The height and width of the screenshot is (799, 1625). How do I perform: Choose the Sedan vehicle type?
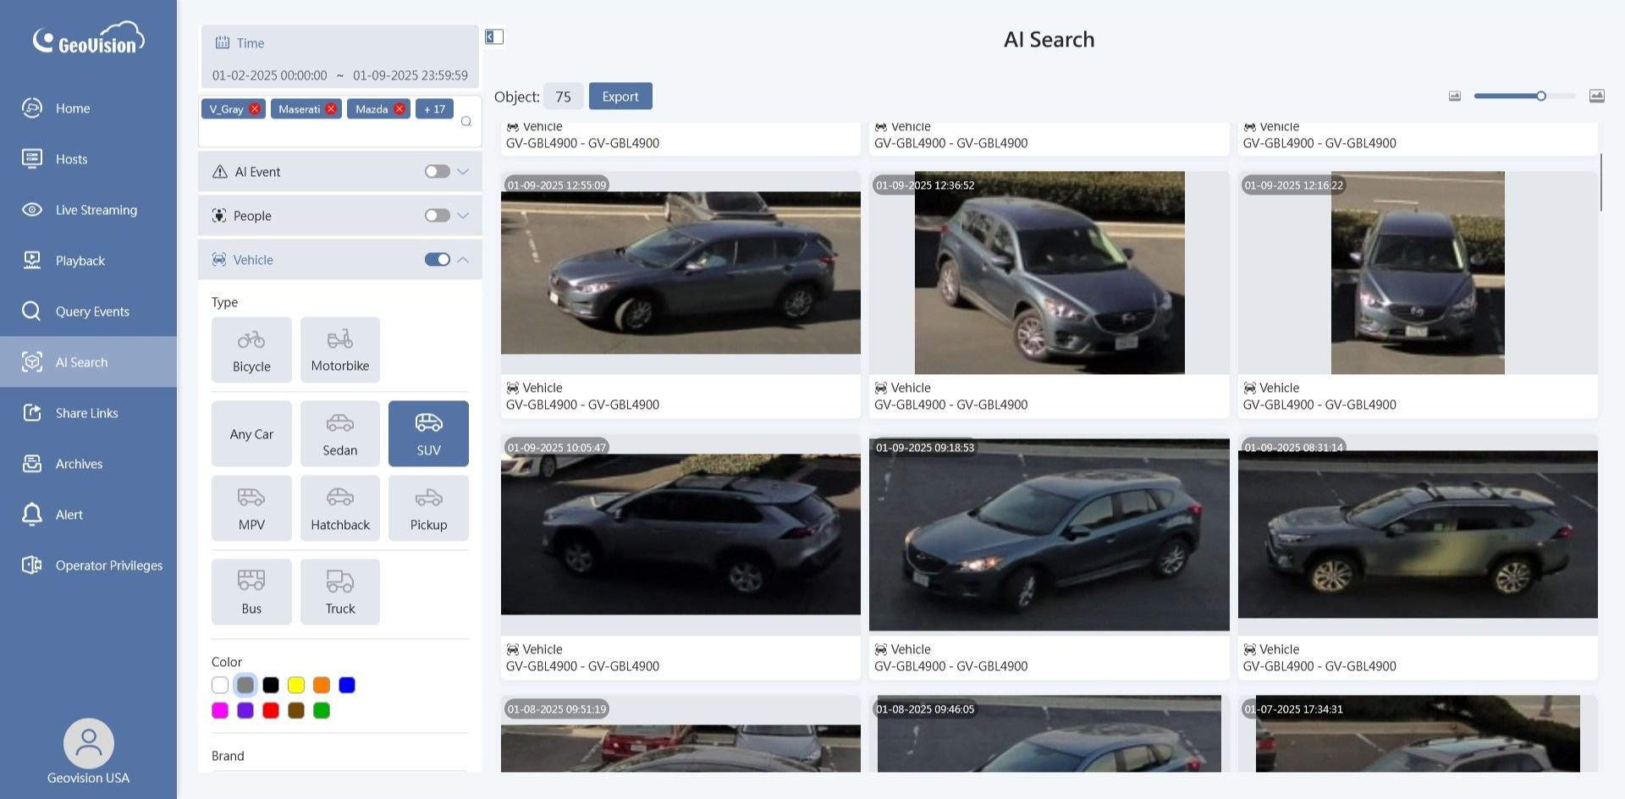click(339, 433)
